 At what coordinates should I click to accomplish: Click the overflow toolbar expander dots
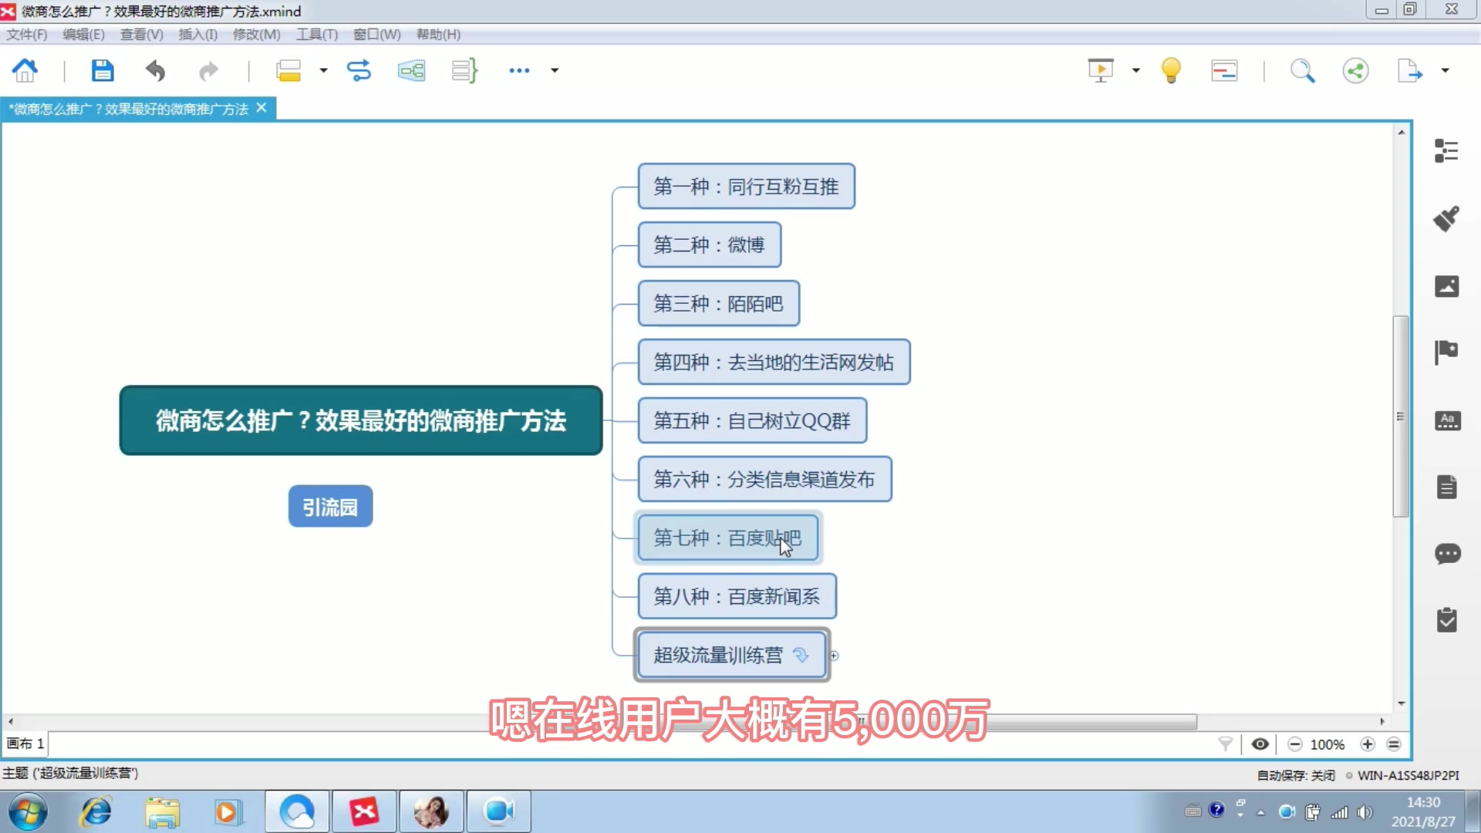(520, 69)
